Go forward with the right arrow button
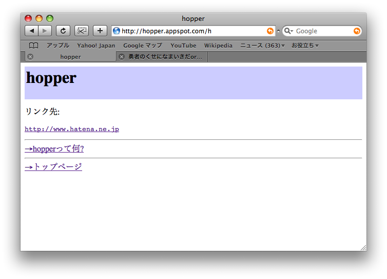387x279 pixels. click(x=45, y=31)
